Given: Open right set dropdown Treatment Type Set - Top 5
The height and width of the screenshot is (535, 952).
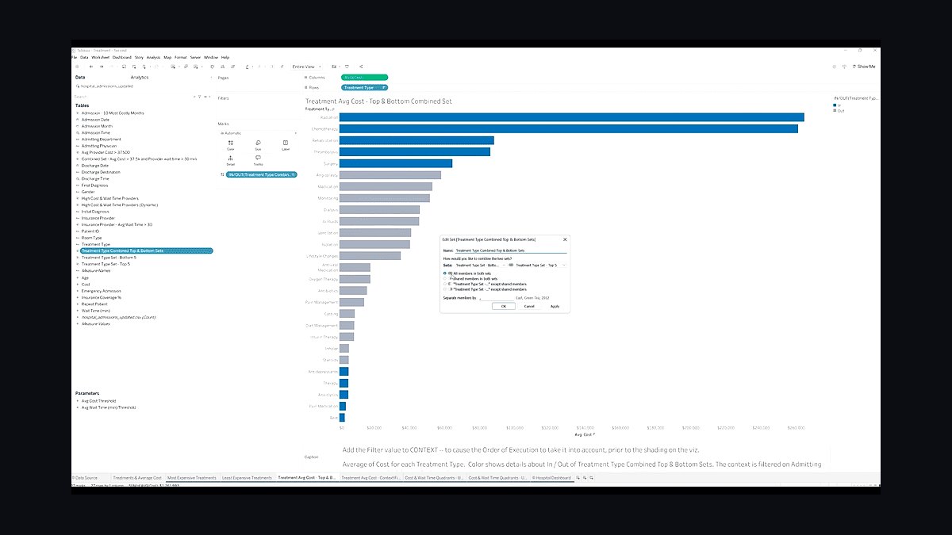Looking at the screenshot, I should pos(543,265).
